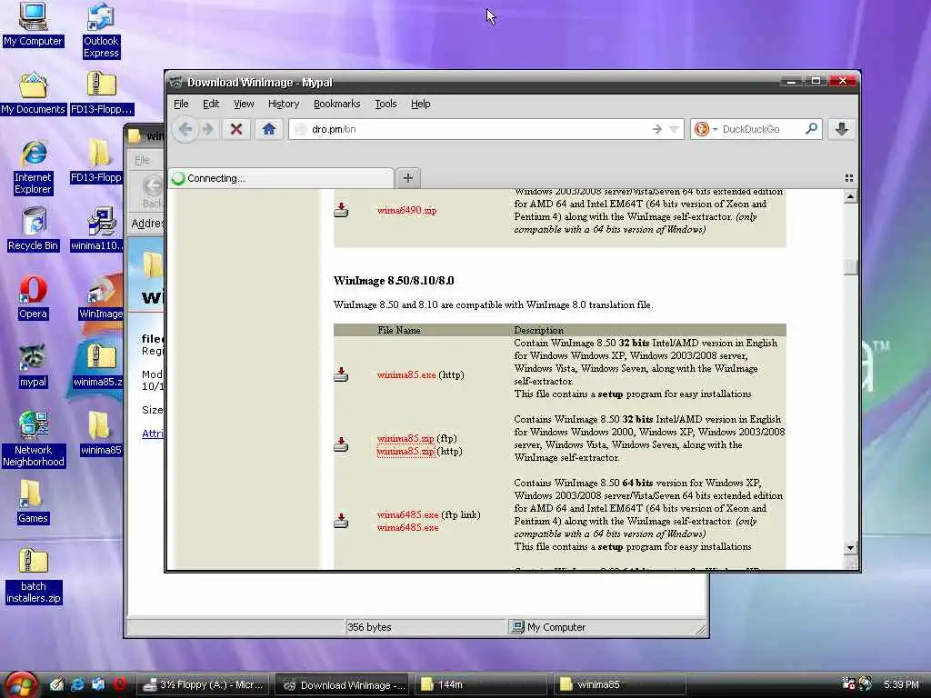Open Outlook Express desktop icon
This screenshot has width=931, height=698.
(101, 31)
